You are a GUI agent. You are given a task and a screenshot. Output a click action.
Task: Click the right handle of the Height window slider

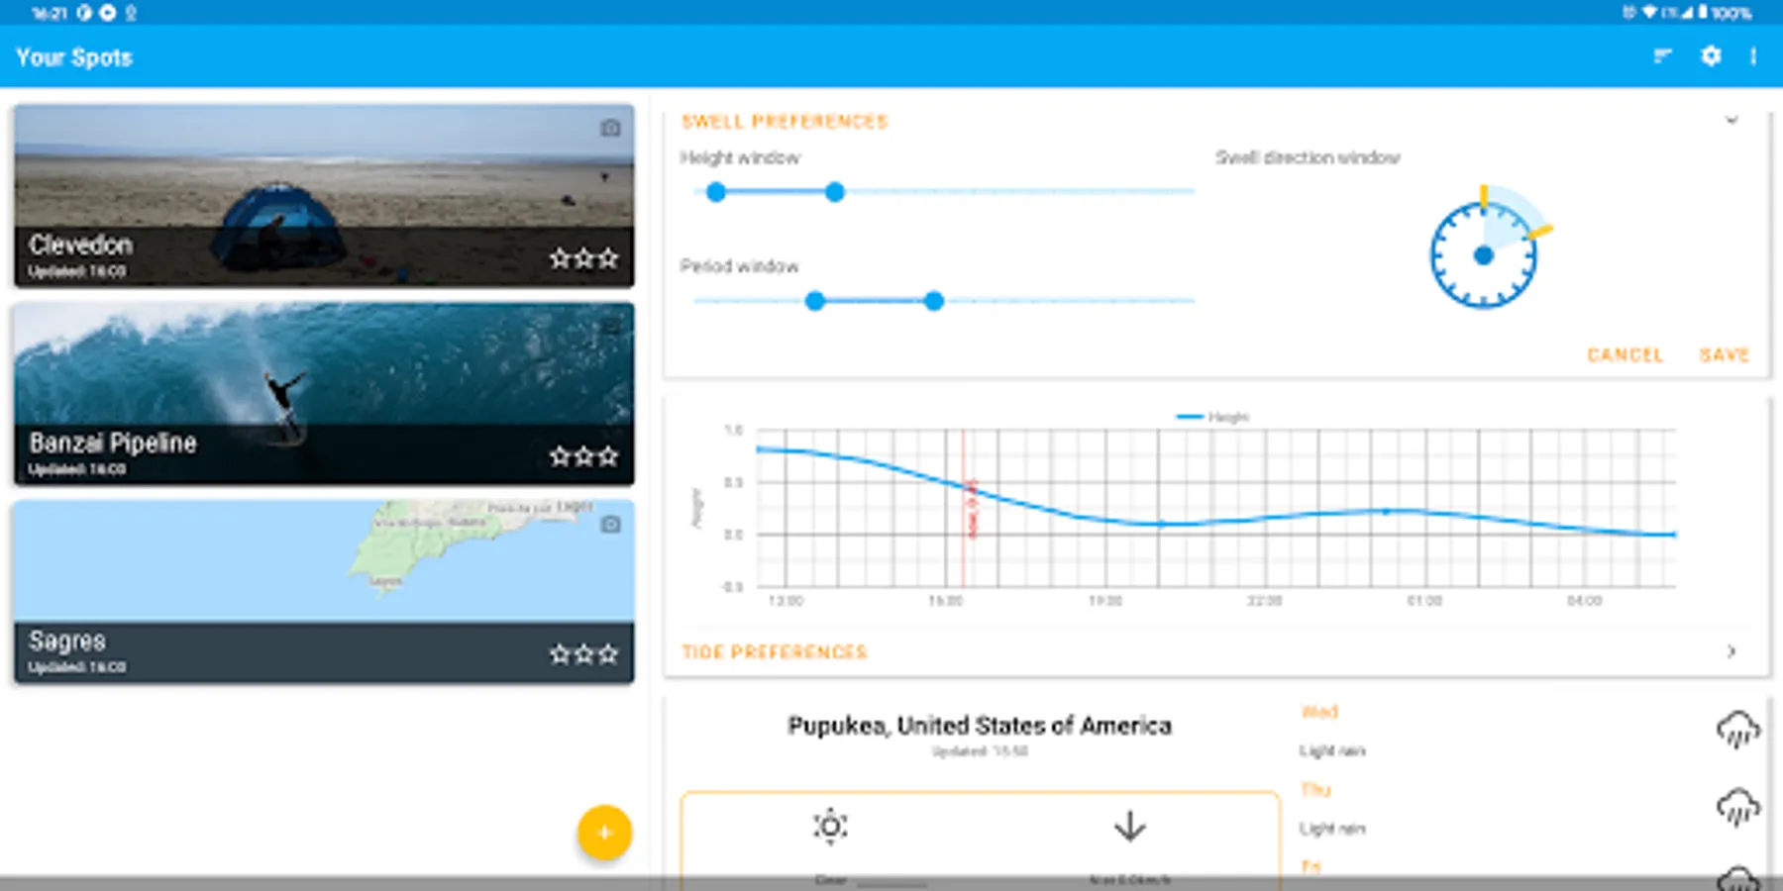(x=835, y=192)
